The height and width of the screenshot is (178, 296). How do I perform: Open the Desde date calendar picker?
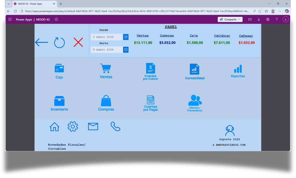(x=126, y=37)
